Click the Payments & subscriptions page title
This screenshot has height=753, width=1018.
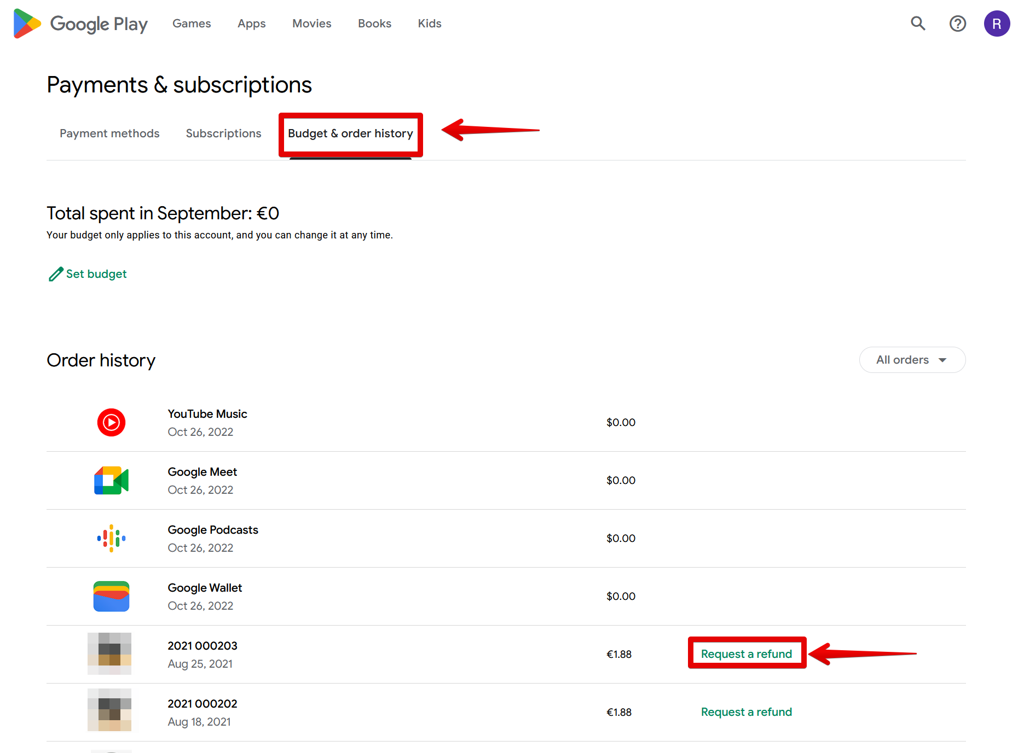pos(180,85)
